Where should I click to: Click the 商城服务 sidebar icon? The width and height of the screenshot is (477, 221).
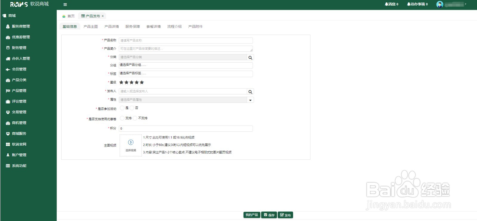tap(8, 134)
